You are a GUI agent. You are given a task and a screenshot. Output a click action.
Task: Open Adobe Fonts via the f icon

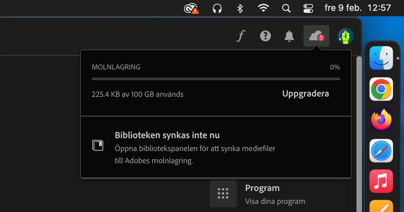point(241,36)
